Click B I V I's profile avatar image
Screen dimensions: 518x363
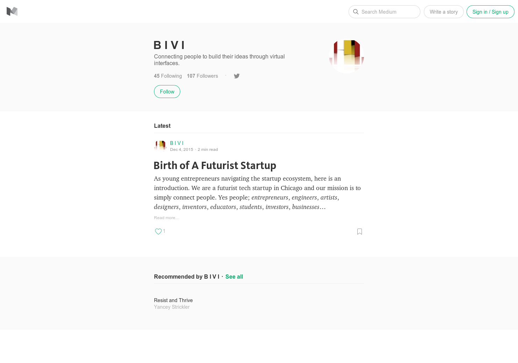point(346,56)
